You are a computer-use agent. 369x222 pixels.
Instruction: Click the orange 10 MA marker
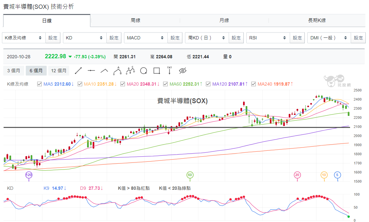(x=324, y=175)
